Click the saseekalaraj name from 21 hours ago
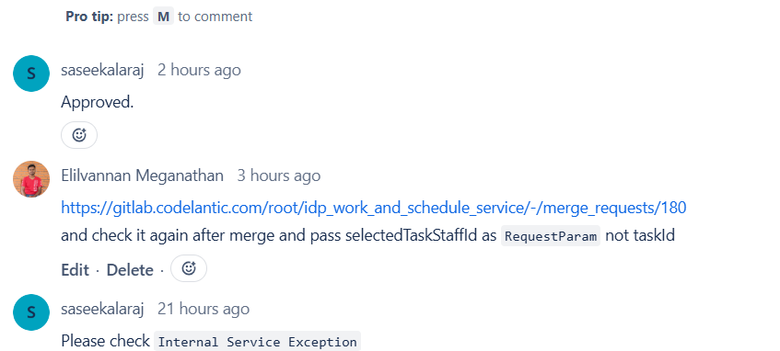 [102, 309]
